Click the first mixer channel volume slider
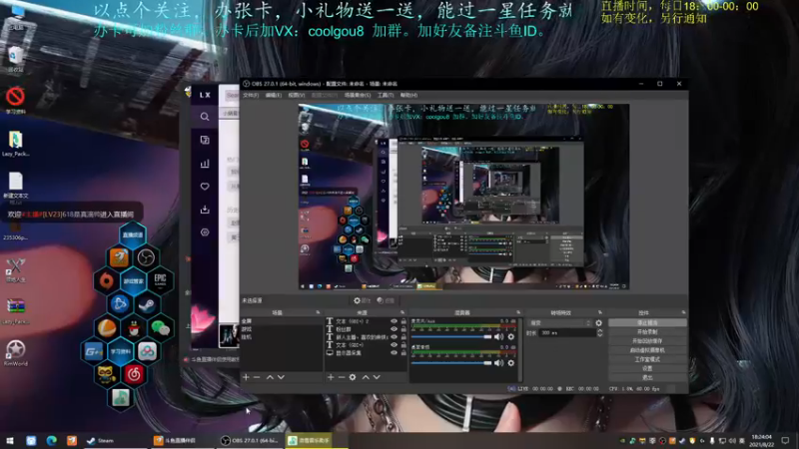 point(451,337)
